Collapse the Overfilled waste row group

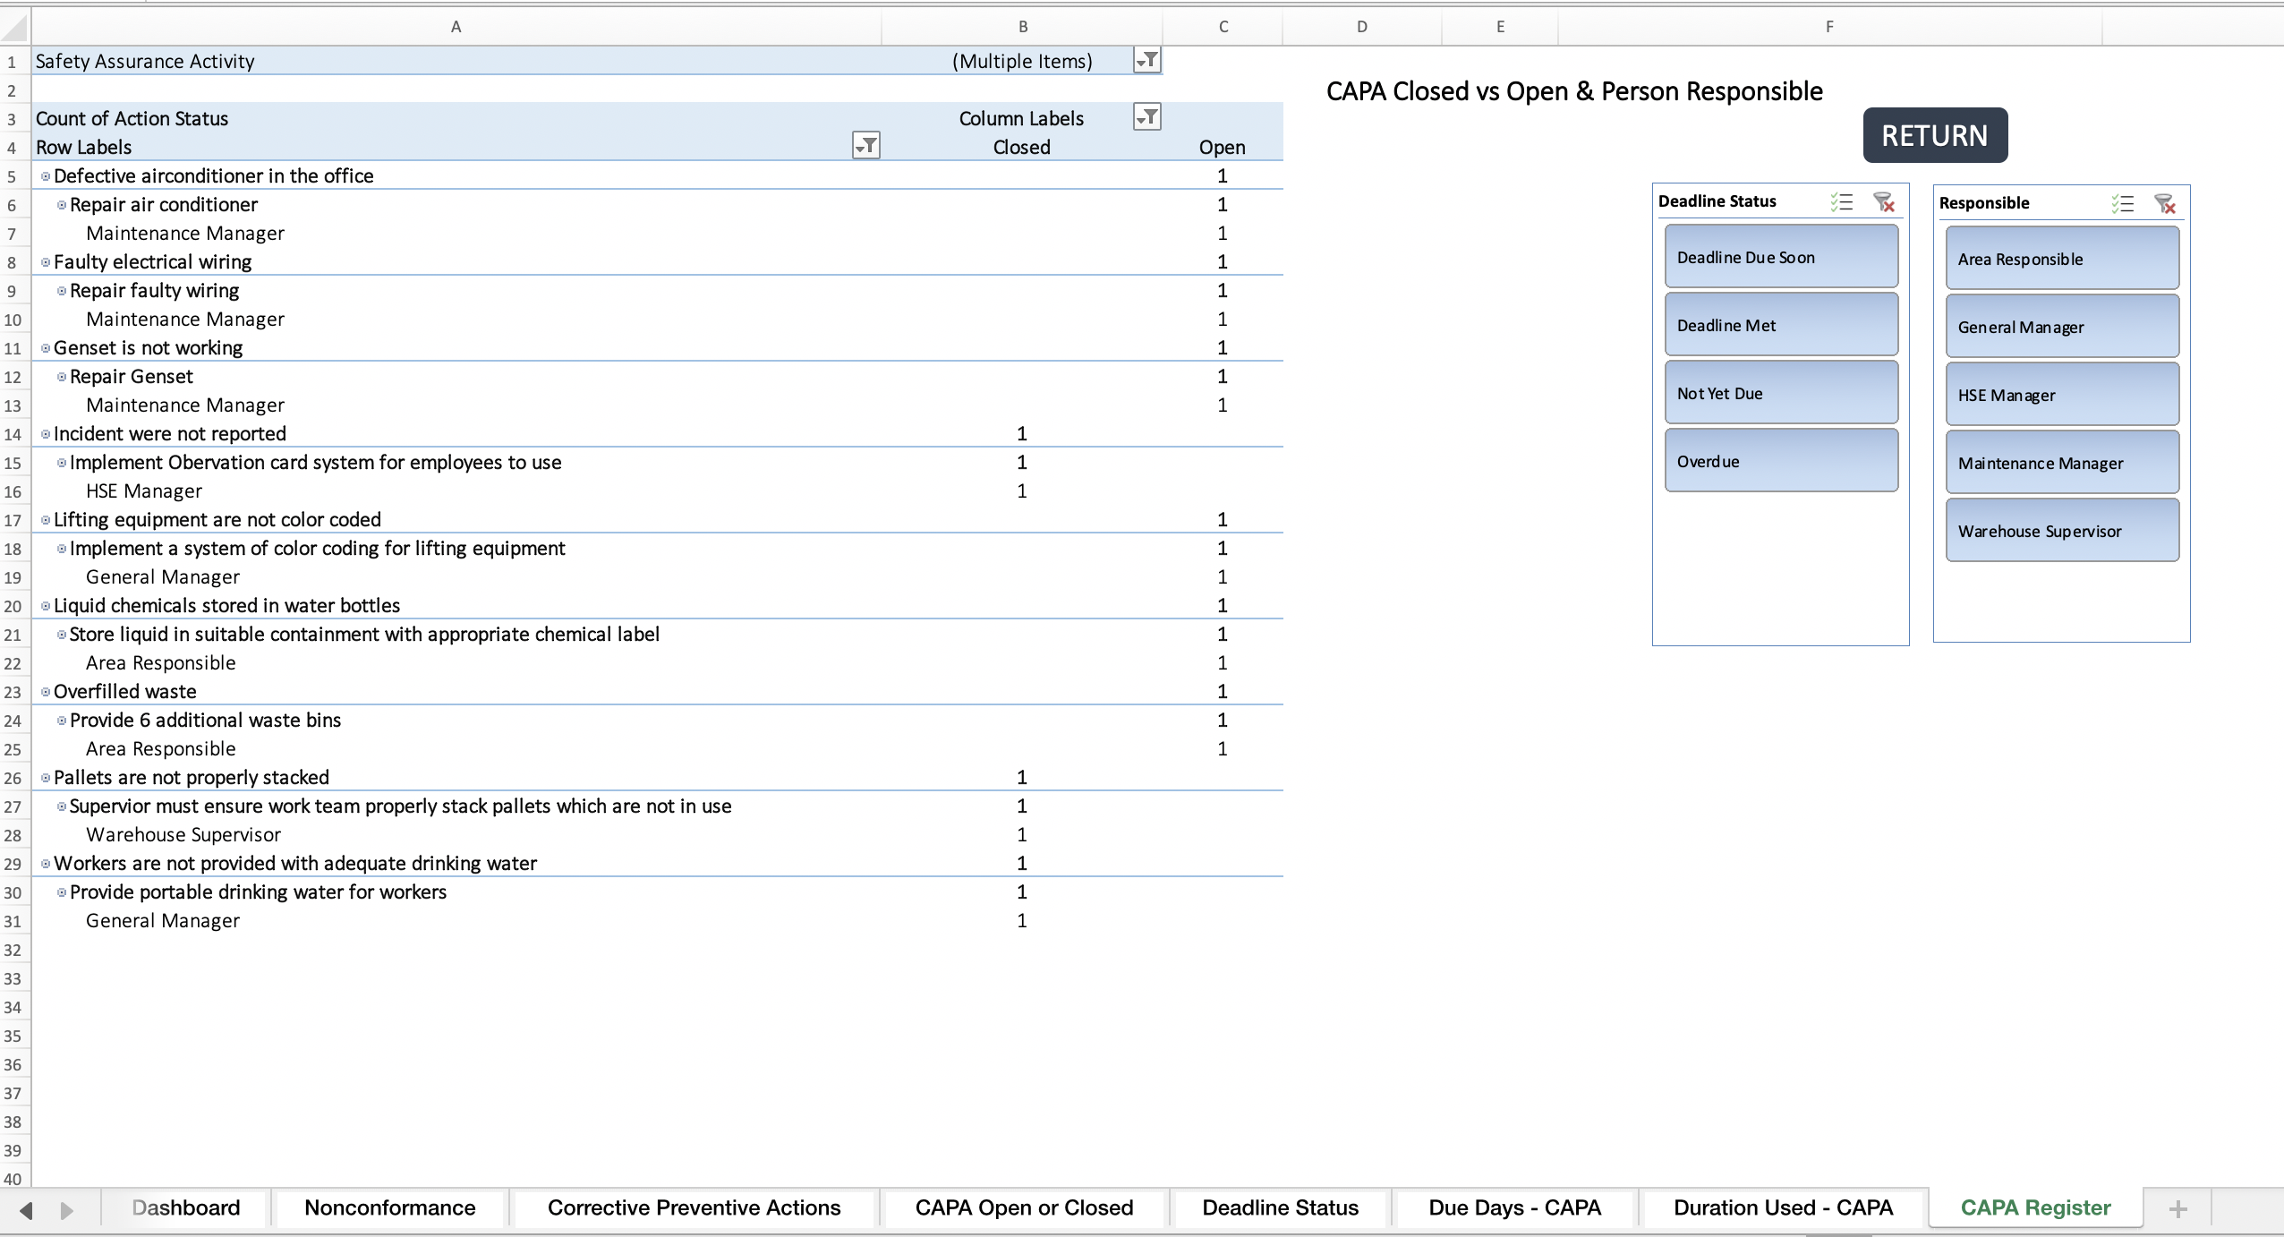[44, 691]
